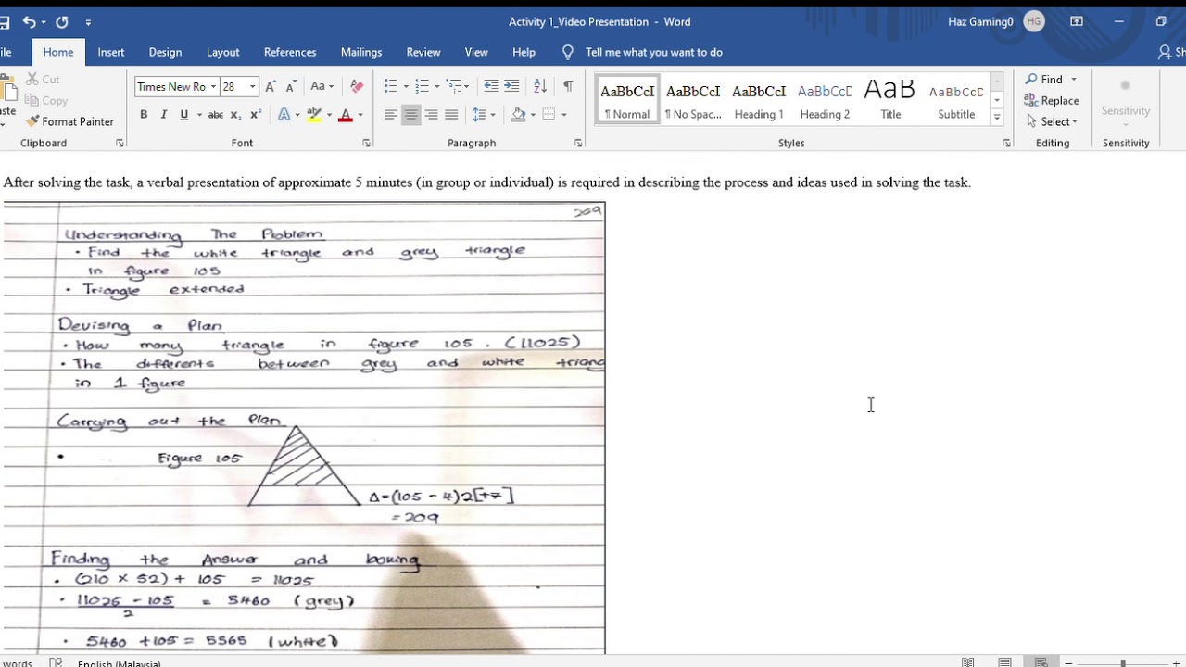Click the Increase Font Size icon
Screen dimensions: 1186x667
tap(271, 86)
